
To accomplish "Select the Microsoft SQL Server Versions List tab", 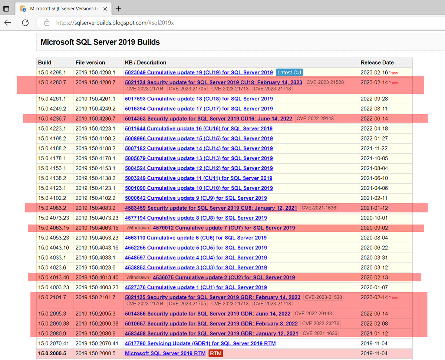I will click(x=63, y=9).
